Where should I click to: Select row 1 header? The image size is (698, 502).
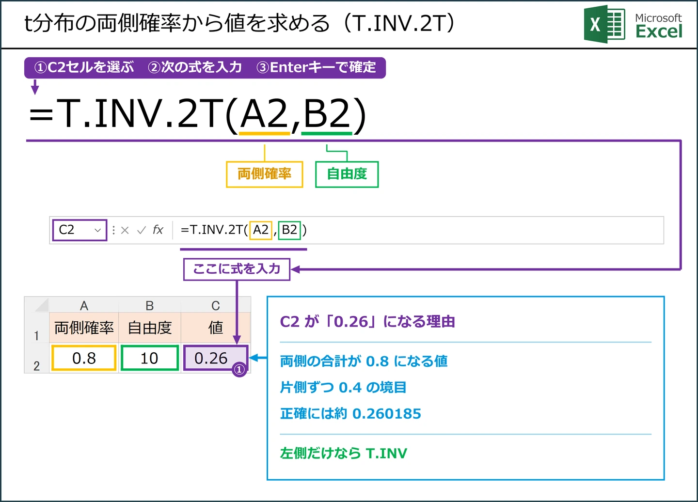pyautogui.click(x=37, y=328)
